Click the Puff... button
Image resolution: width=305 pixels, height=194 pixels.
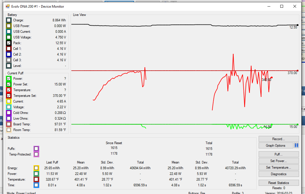279,154
